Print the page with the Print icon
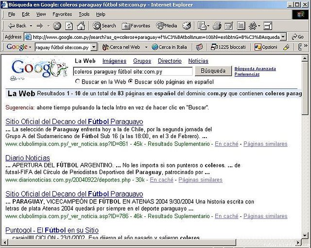This screenshot has height=248, width=311. [x=217, y=26]
